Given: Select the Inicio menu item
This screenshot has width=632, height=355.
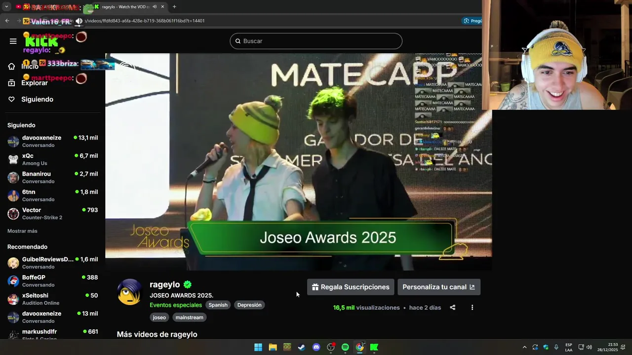Looking at the screenshot, I should [30, 67].
